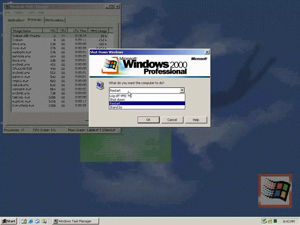Click the dropdown arrow of the action combo box

coord(182,90)
